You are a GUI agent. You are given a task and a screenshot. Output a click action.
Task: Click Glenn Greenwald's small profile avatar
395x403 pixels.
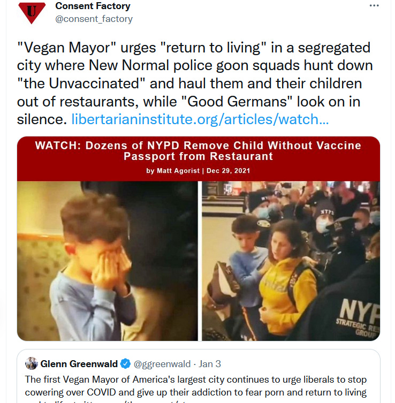(32, 363)
